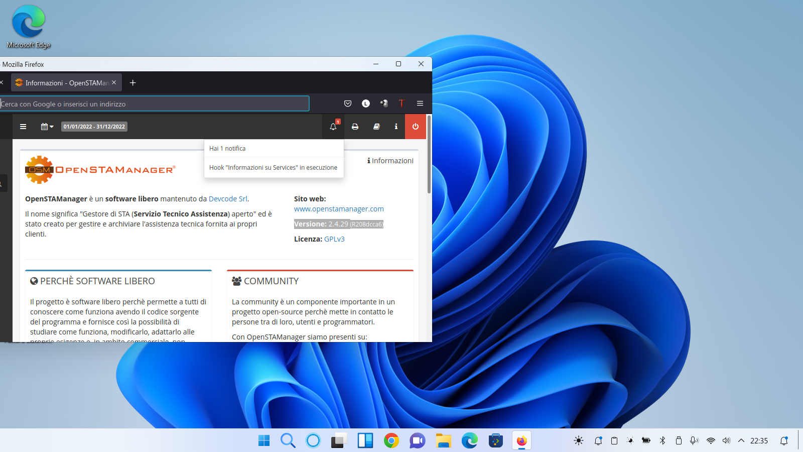
Task: Click the Informazioni page title
Action: [390, 161]
